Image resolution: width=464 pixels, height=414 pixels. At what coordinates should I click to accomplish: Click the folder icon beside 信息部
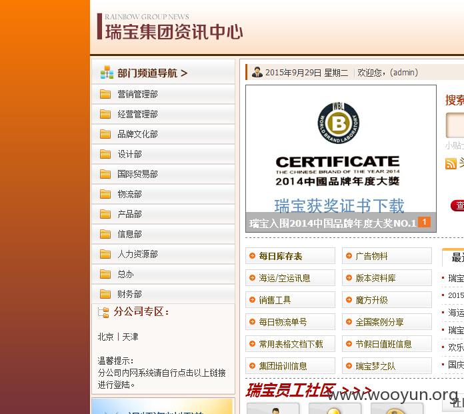click(105, 234)
